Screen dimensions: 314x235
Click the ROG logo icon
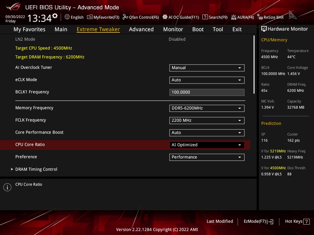(13, 7)
